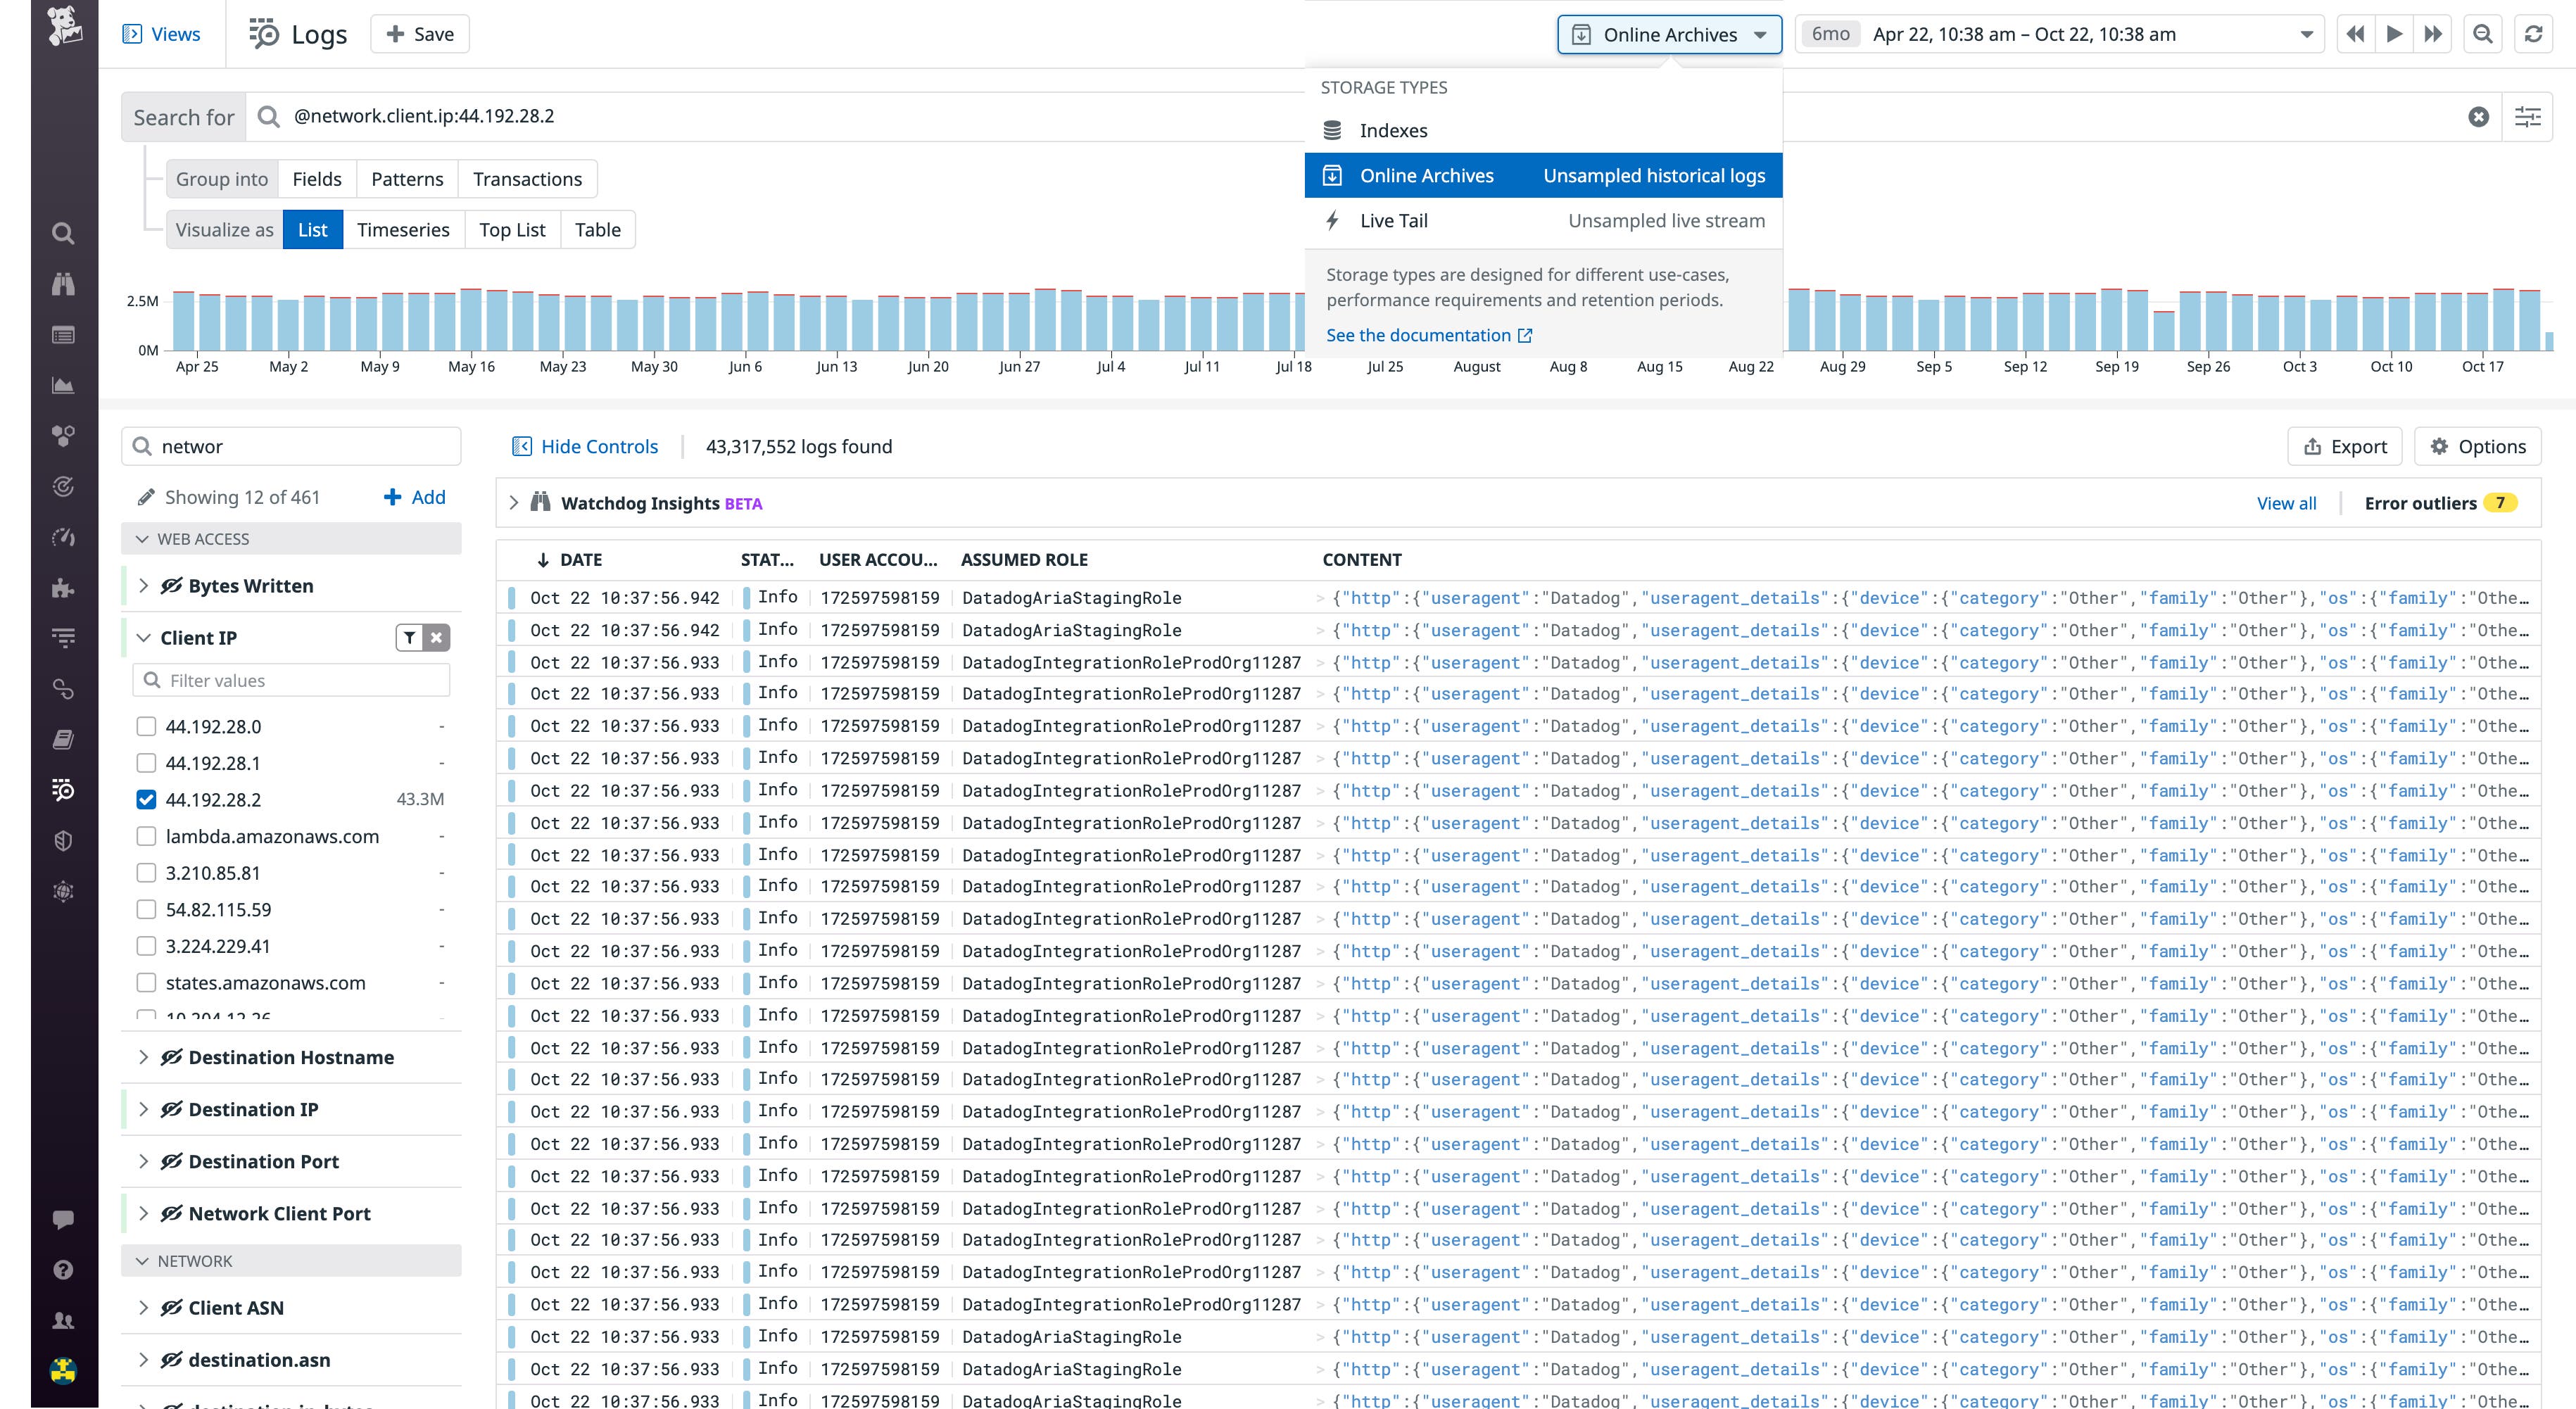Clear the search query with X icon
The image size is (2576, 1409).
click(x=2478, y=117)
